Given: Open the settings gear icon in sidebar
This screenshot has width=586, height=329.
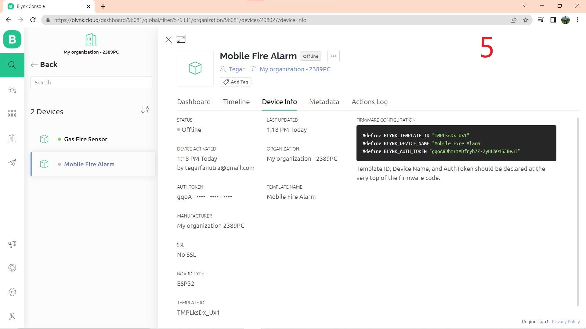Looking at the screenshot, I should point(12,292).
